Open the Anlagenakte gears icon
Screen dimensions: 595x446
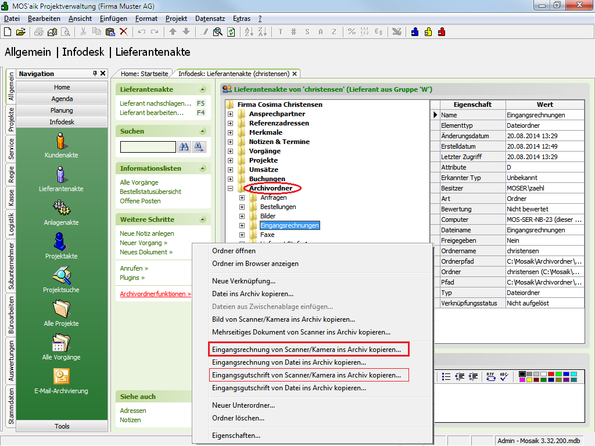61,207
